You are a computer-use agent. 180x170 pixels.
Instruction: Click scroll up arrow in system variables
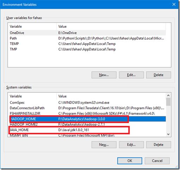pyautogui.click(x=168, y=96)
